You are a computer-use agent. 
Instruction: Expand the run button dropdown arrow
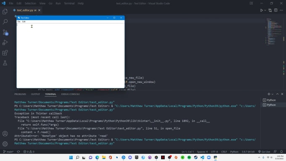tap(265, 11)
